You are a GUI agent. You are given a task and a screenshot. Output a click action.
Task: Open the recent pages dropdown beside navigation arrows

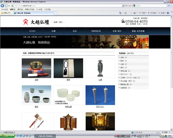(9, 6)
